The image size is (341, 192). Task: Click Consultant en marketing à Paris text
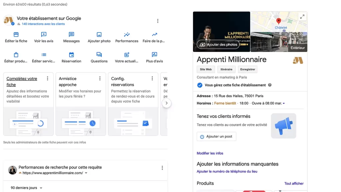[222, 77]
